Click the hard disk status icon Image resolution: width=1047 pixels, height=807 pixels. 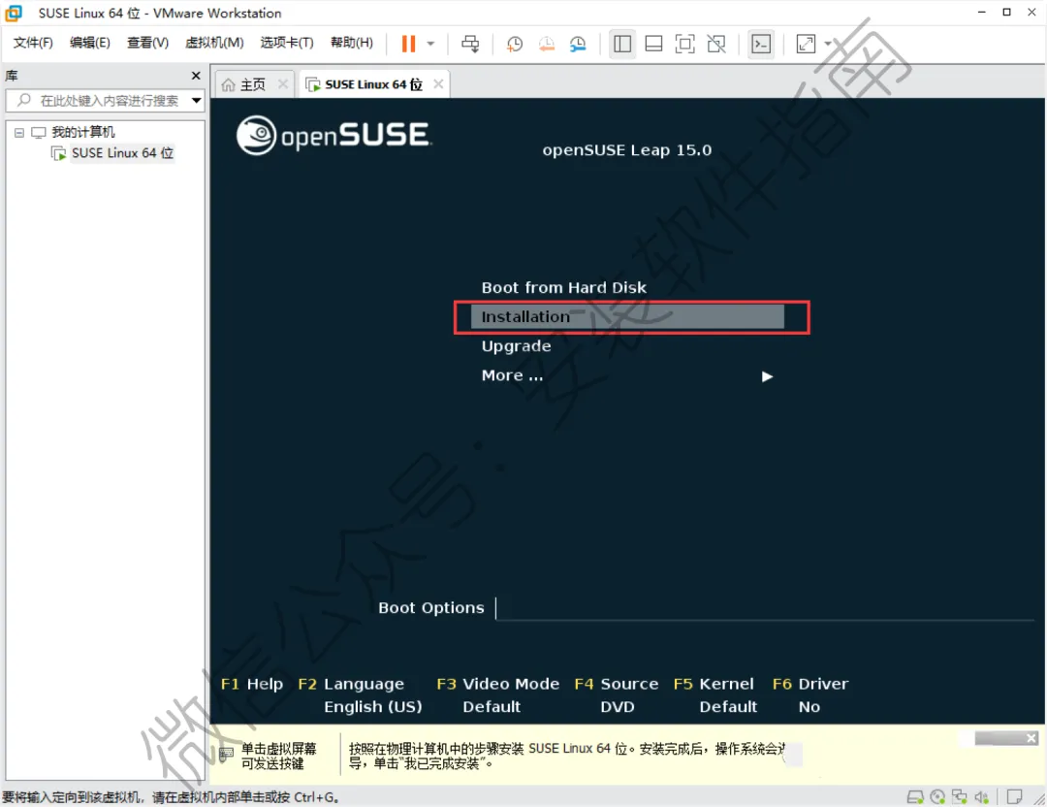tap(915, 797)
